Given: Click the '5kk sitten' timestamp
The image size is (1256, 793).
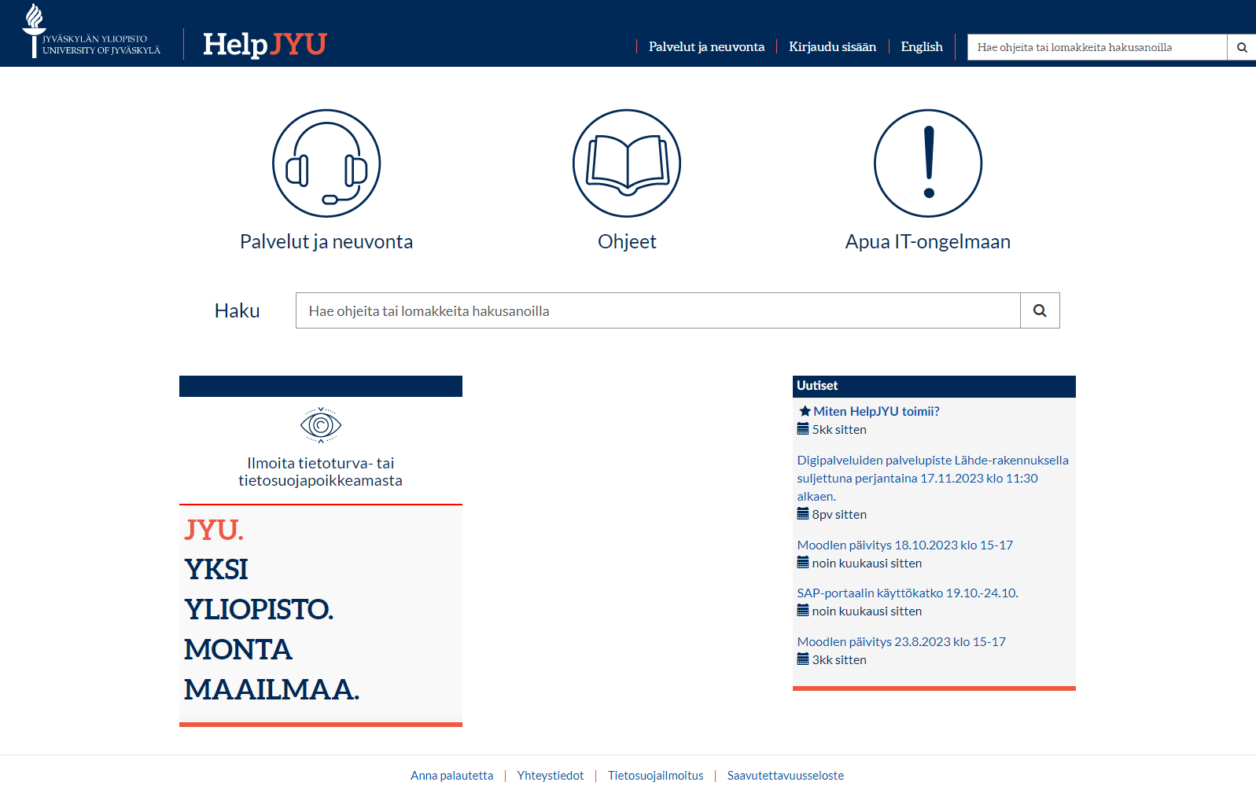Looking at the screenshot, I should point(839,429).
